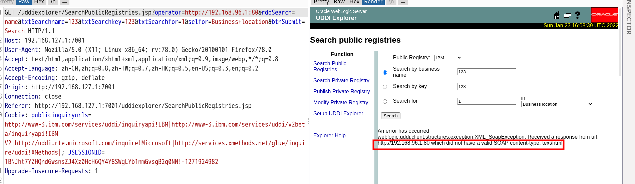Viewport: 635px width, 184px height.
Task: Click the search by key input field
Action: (x=487, y=86)
